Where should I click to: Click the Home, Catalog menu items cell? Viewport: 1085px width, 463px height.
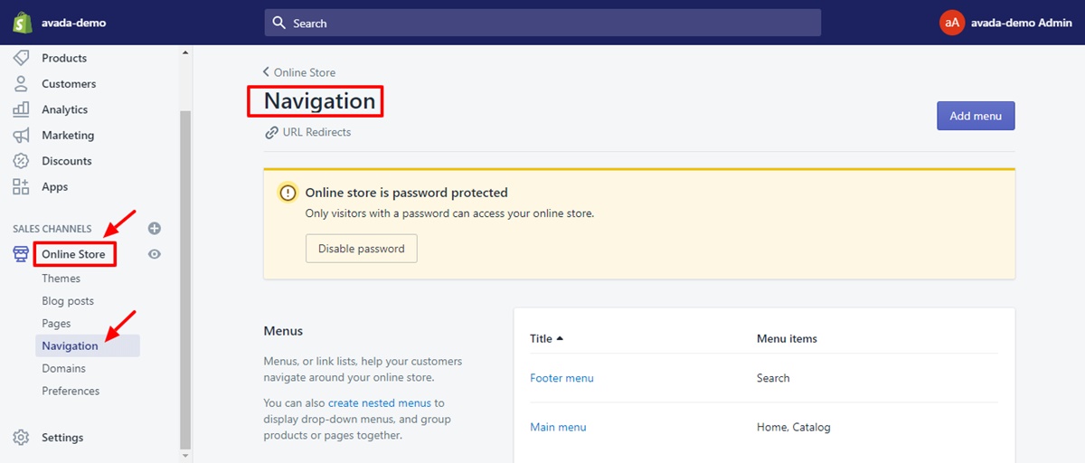coord(793,427)
